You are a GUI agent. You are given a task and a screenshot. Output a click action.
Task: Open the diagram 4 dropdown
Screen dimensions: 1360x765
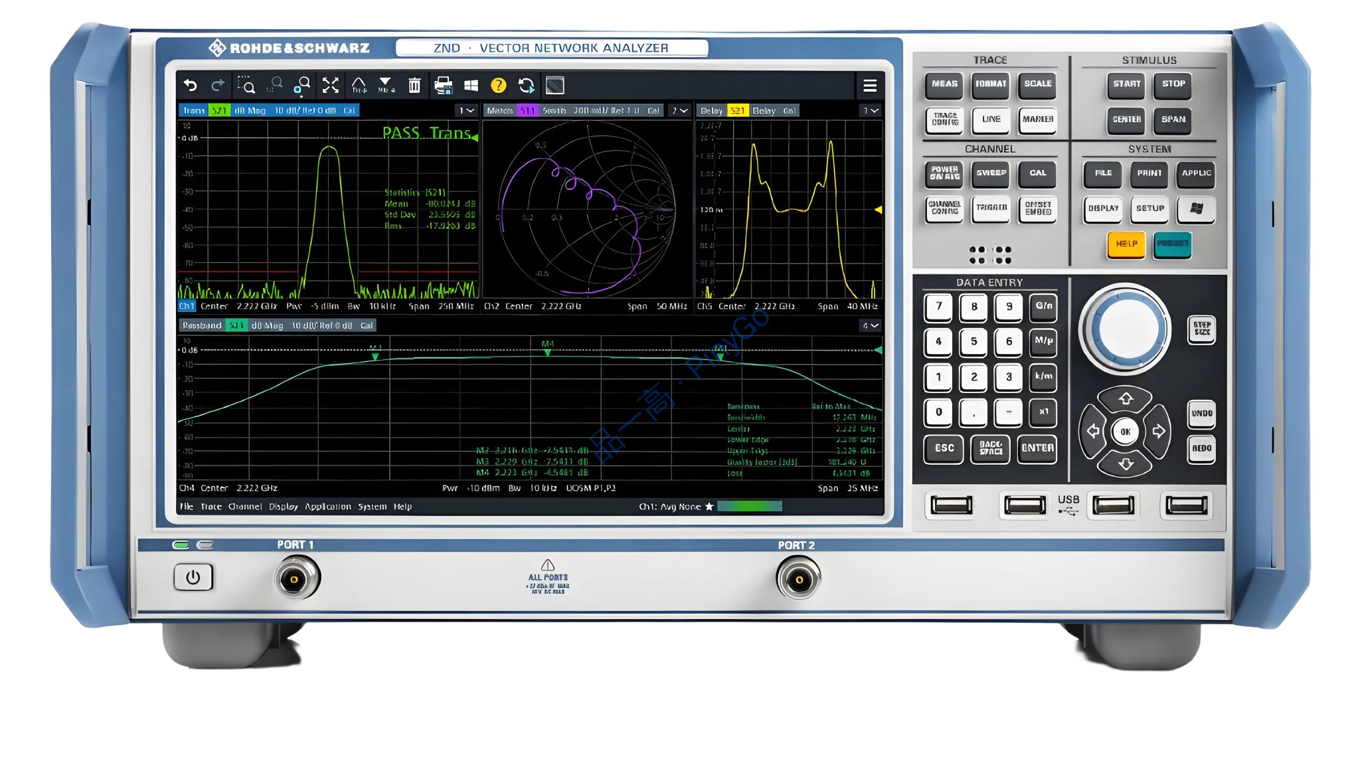click(871, 325)
